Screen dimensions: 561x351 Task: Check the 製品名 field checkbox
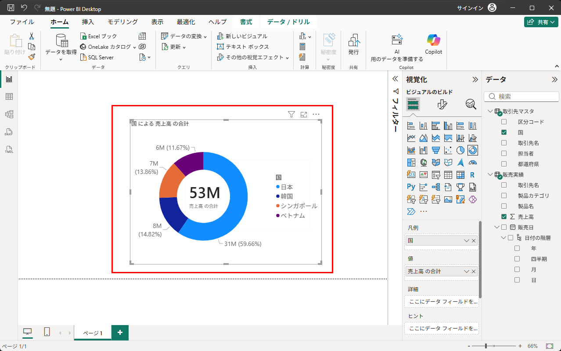pos(504,206)
